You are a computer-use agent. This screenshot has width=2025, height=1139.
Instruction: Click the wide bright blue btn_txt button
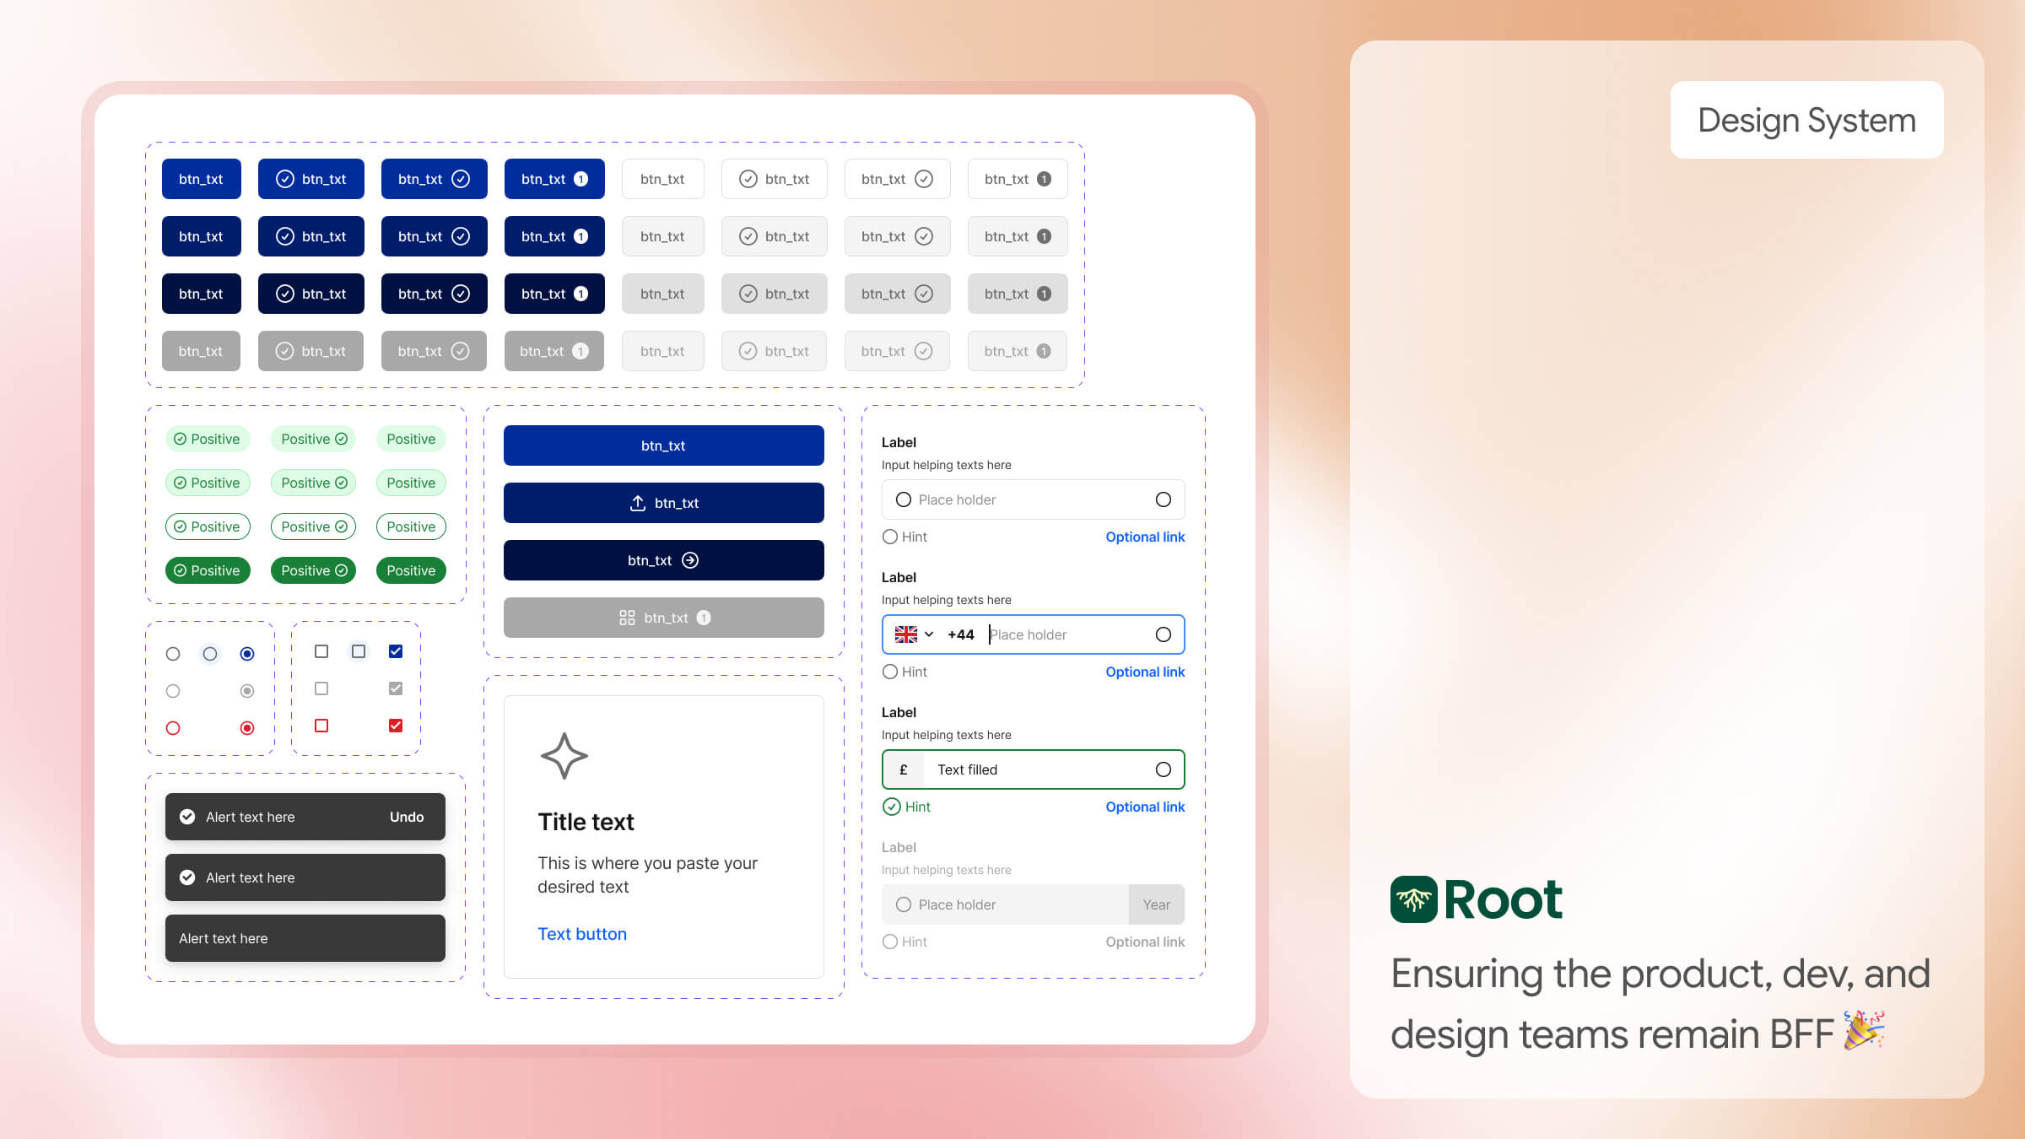664,445
